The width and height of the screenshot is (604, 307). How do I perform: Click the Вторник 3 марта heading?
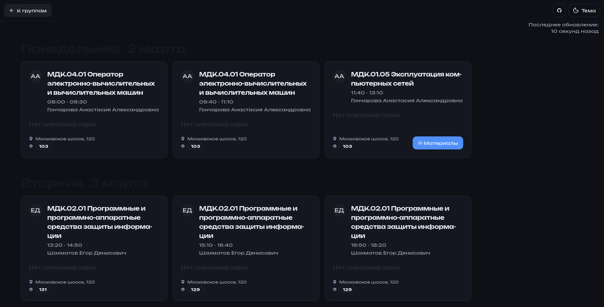pos(85,183)
